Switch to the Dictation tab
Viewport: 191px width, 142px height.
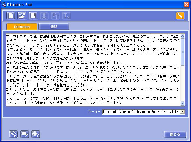(x=22, y=27)
